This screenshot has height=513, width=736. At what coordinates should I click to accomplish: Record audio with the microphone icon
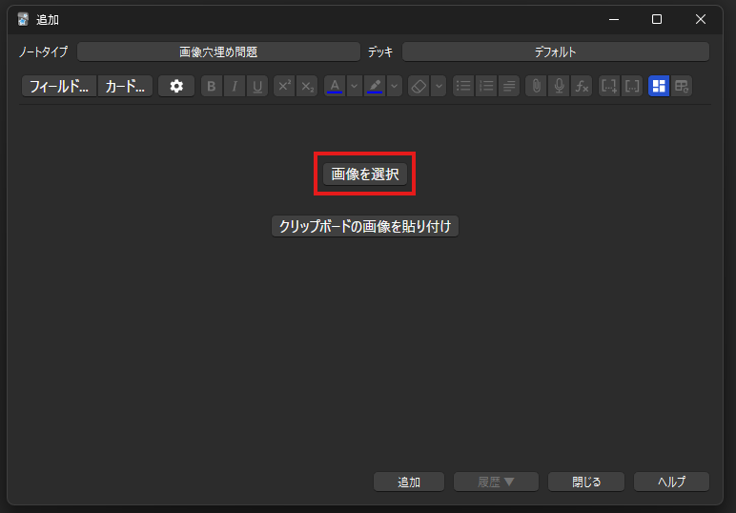coord(559,87)
